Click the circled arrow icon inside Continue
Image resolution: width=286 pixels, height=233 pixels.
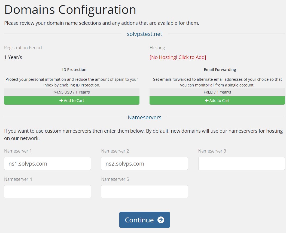(161, 220)
